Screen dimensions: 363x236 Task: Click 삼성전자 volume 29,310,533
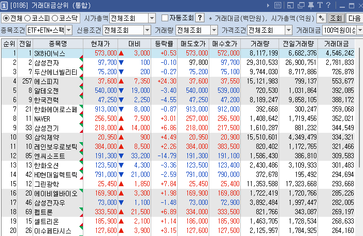[x=262, y=63]
